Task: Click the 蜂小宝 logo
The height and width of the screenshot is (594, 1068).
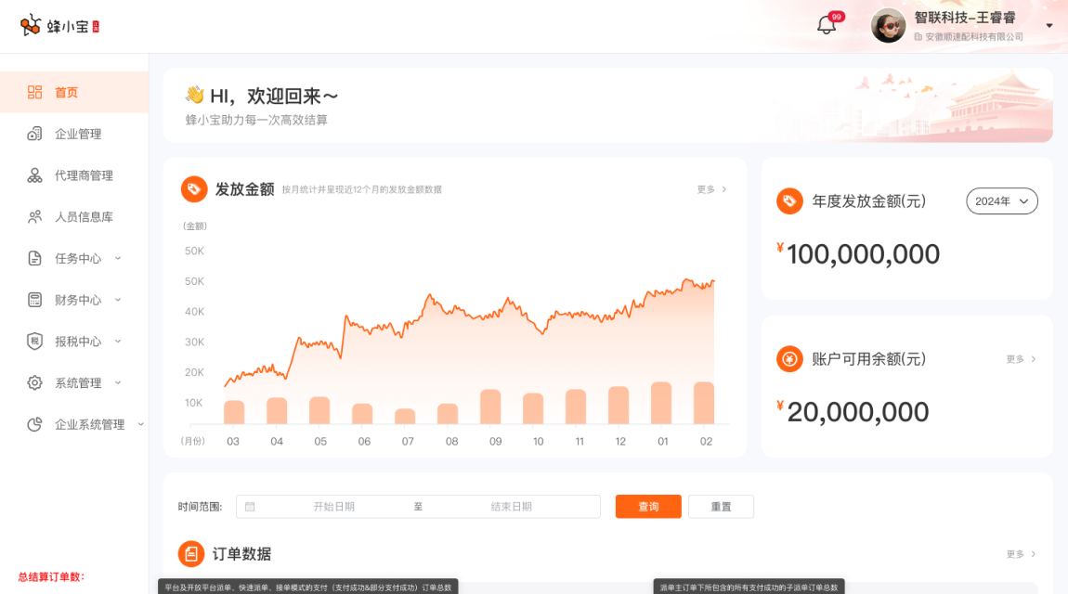Action: tap(59, 26)
